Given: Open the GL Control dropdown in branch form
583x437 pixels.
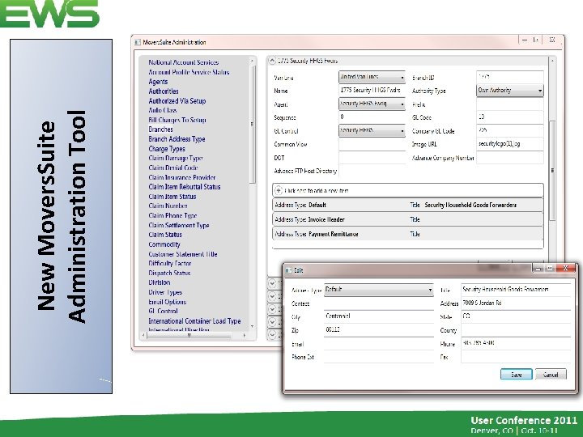Looking at the screenshot, I should 372,131.
